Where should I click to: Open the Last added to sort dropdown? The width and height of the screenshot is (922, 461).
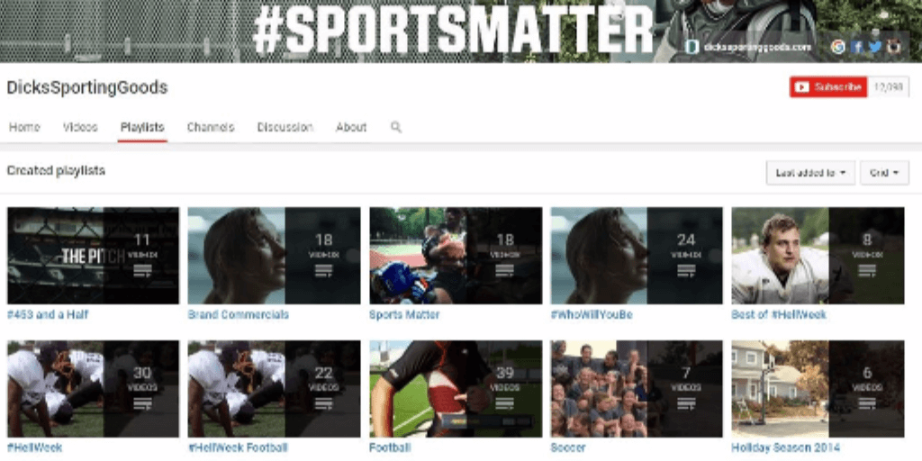[x=810, y=173]
